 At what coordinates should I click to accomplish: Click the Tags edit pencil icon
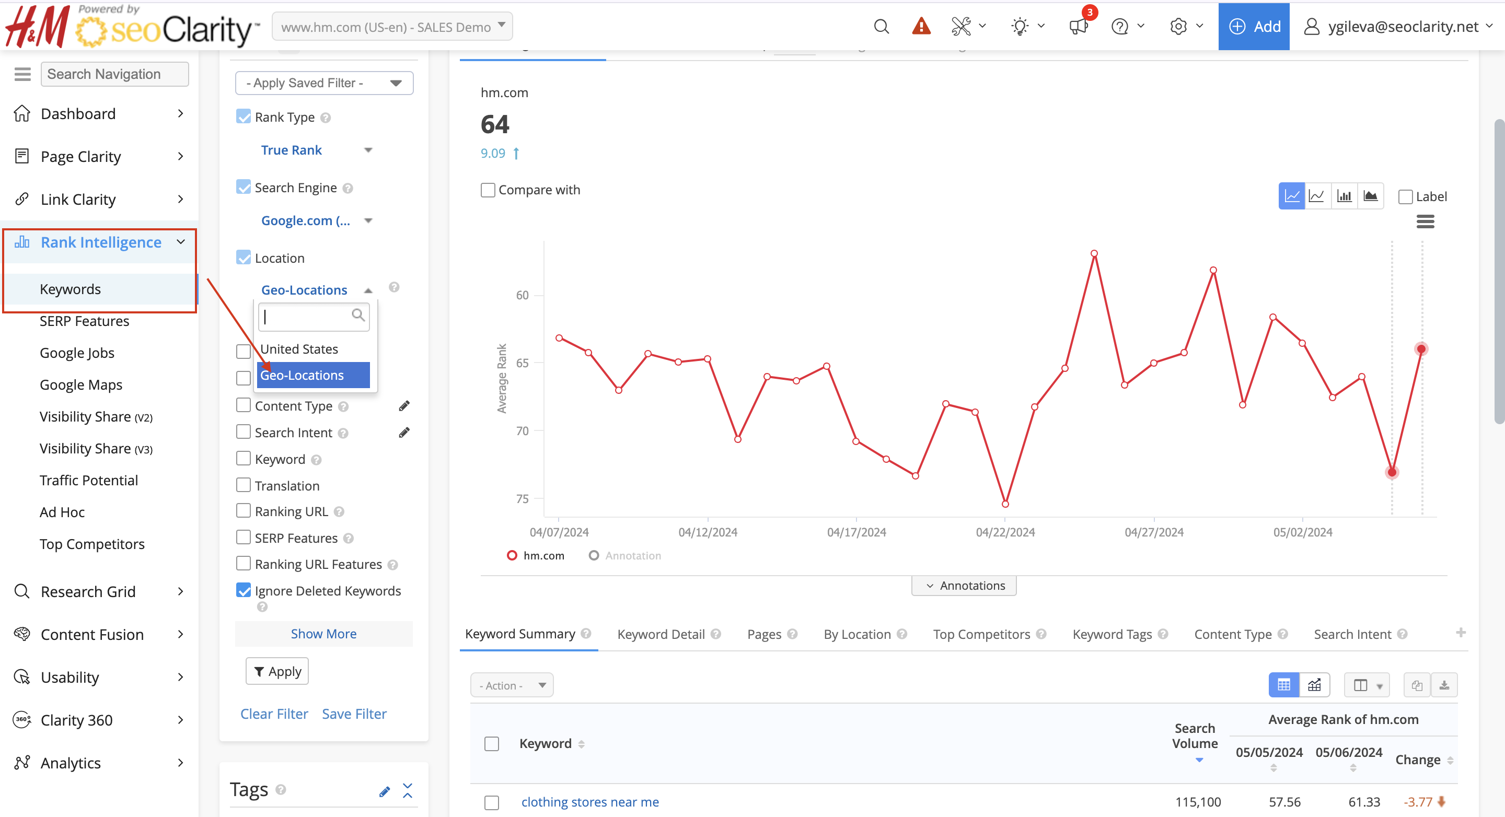coord(385,791)
